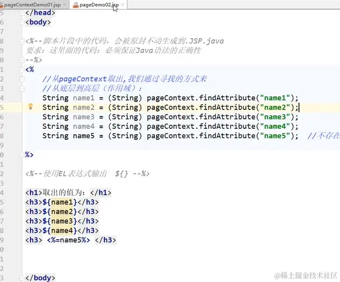Screen dimensions: 340x282
Task: Toggle fold marker beside the //从pageContext comment
Action: click(22, 79)
